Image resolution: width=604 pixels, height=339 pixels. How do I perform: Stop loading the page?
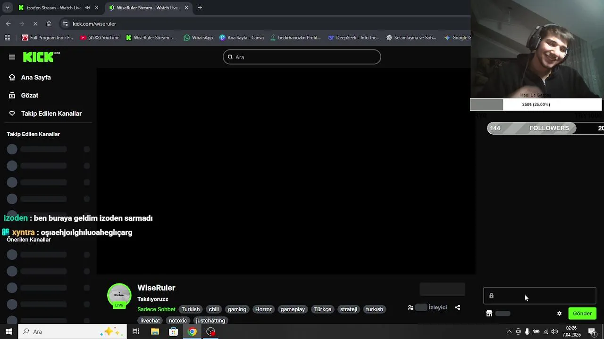pos(36,24)
